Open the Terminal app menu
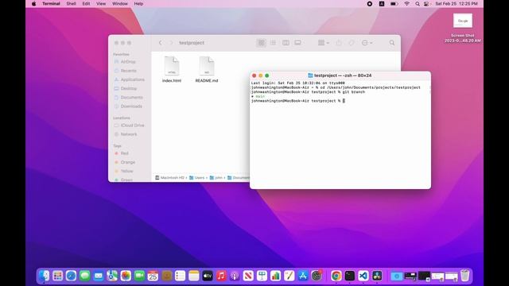Viewport: 509px width, 286px height. tap(51, 4)
